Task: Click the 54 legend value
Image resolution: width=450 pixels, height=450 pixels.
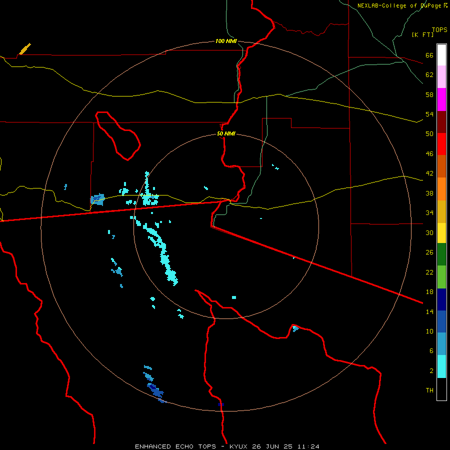Action: click(x=429, y=114)
